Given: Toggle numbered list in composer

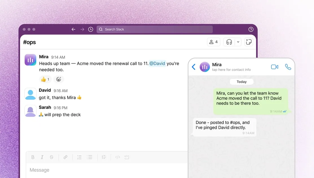Looking at the screenshot, I should tap(79, 157).
